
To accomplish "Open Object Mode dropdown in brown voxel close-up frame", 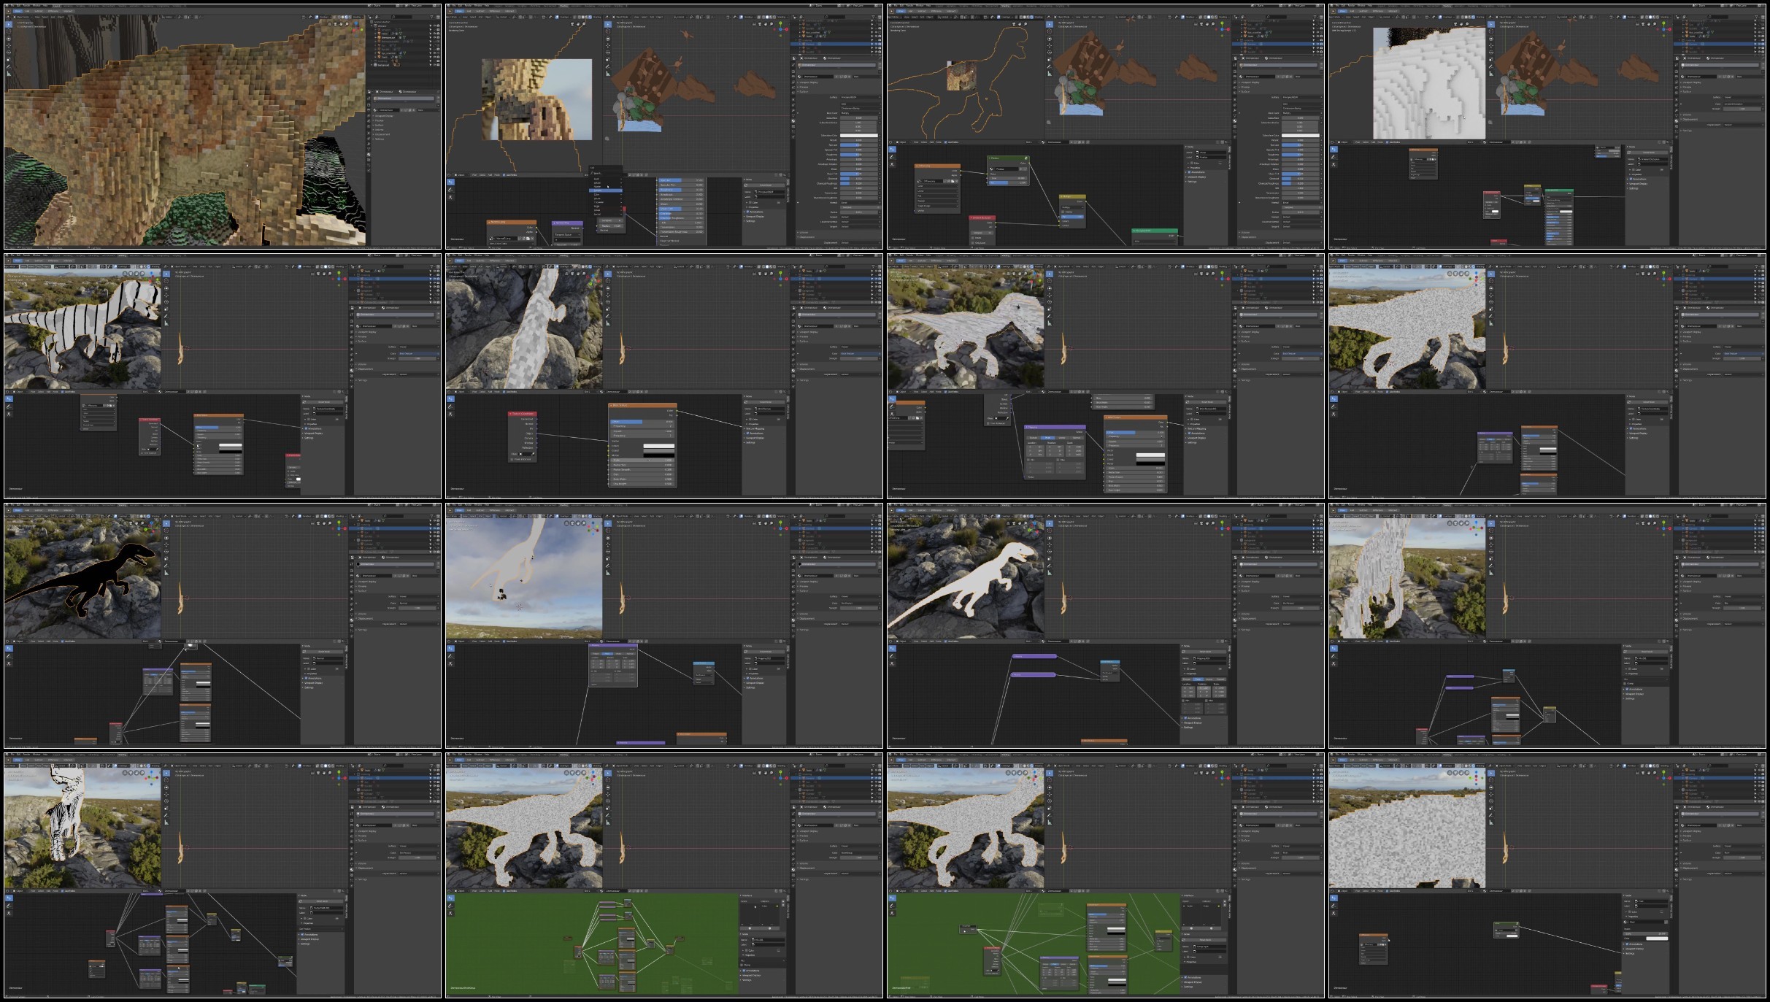I will (22, 17).
